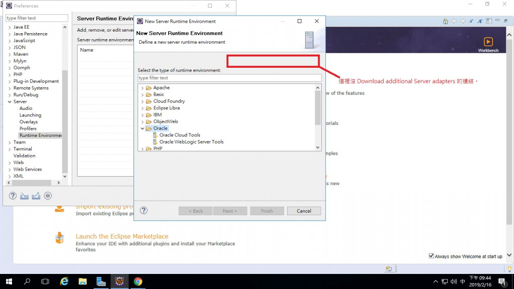
Task: Expand the ObjectWeb folder
Action: 142,121
